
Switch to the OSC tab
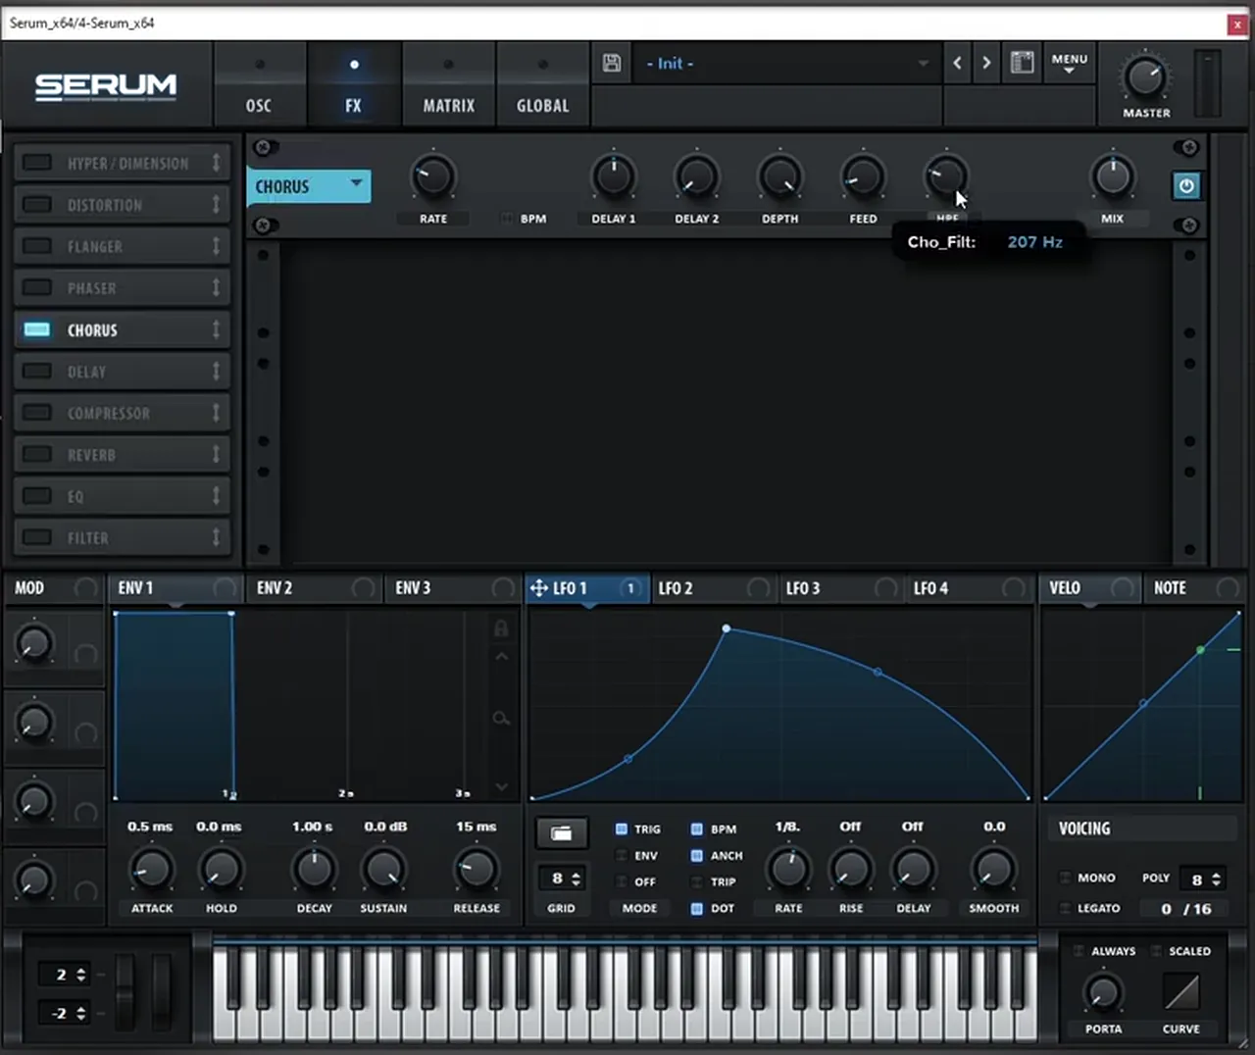(259, 83)
